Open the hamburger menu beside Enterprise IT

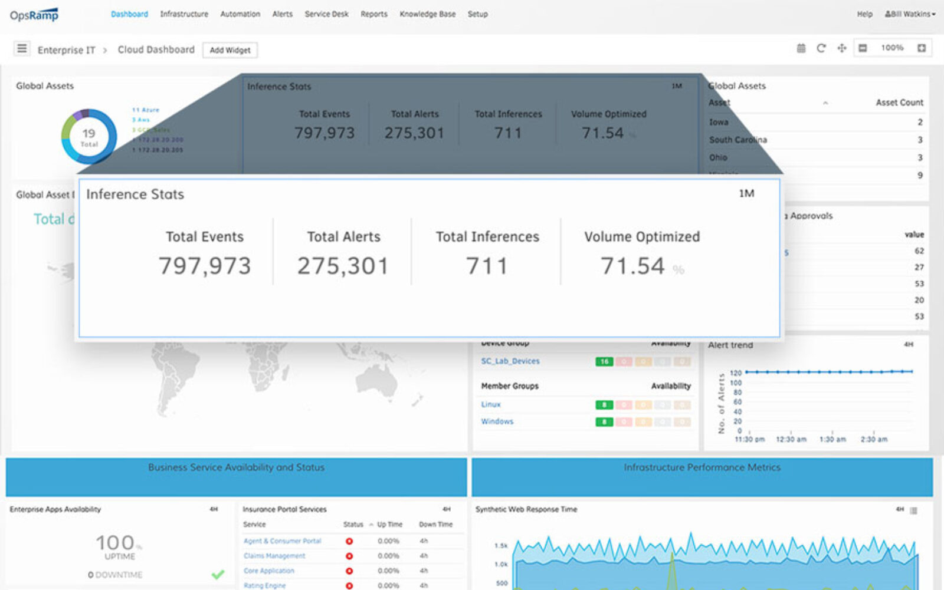click(22, 48)
